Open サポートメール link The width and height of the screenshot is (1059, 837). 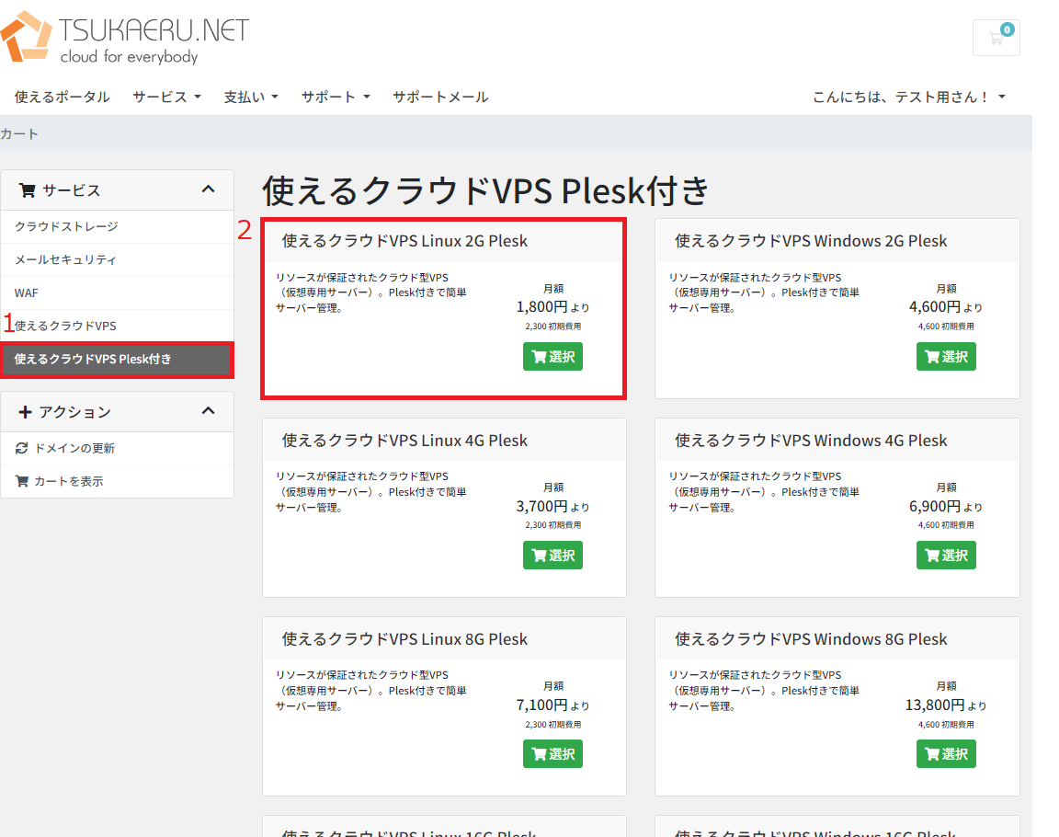click(x=440, y=97)
